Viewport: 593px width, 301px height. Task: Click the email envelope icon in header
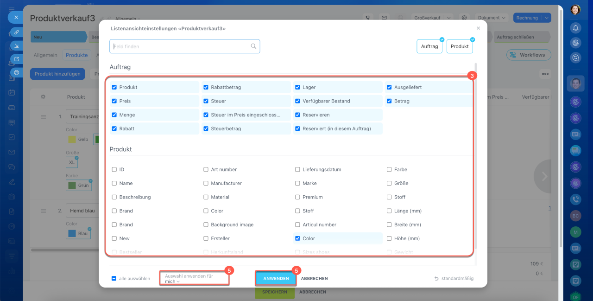[384, 18]
